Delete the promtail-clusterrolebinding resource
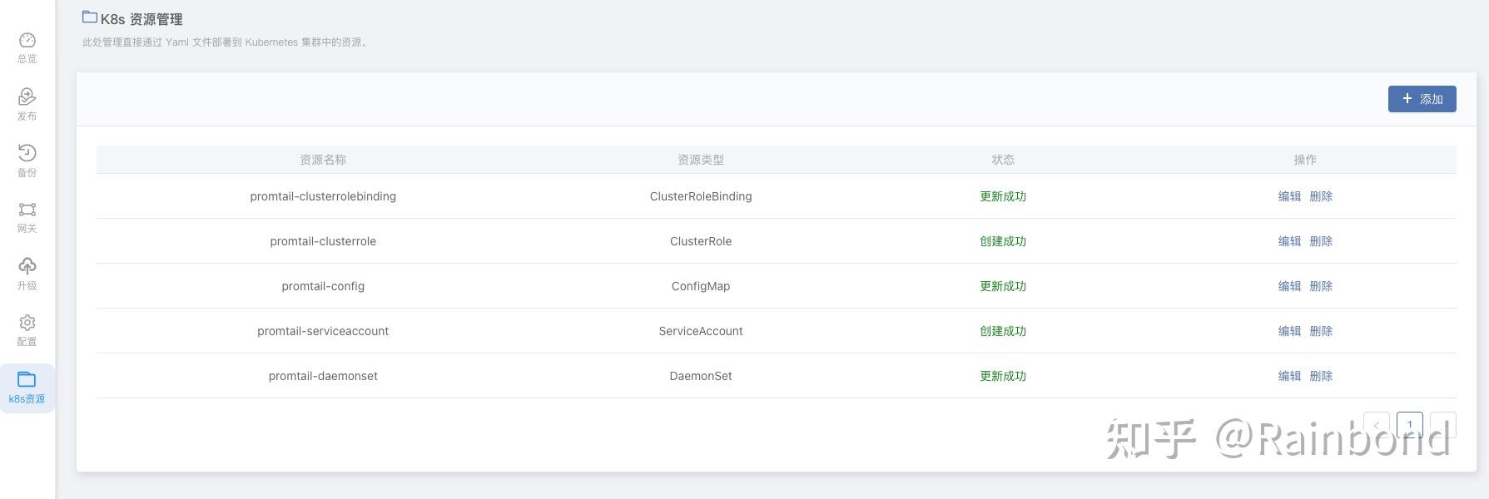This screenshot has height=499, width=1489. (x=1321, y=196)
